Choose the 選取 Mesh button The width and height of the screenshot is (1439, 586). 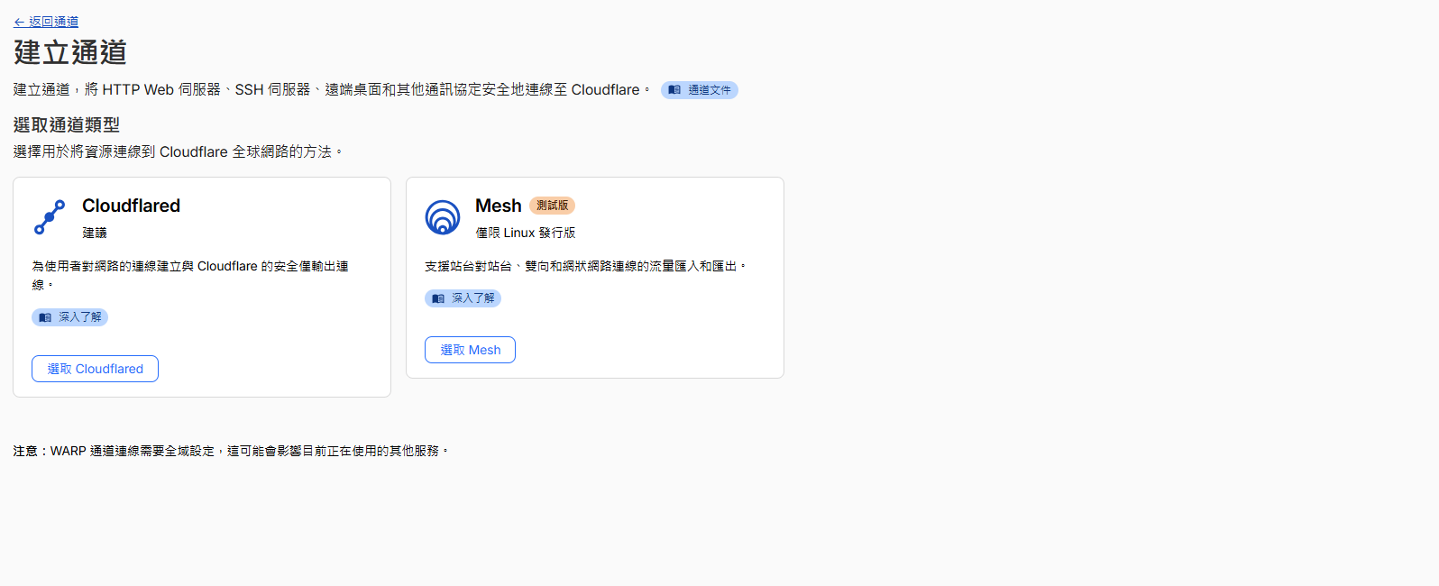click(471, 350)
